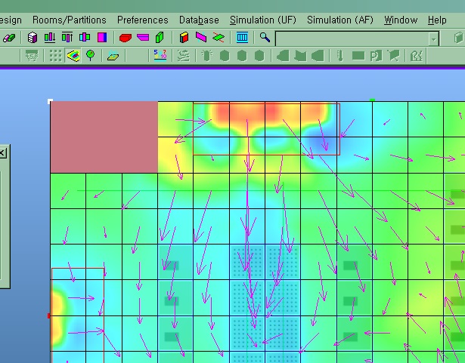
Task: Open the Simulation (AF) menu
Action: [x=339, y=20]
